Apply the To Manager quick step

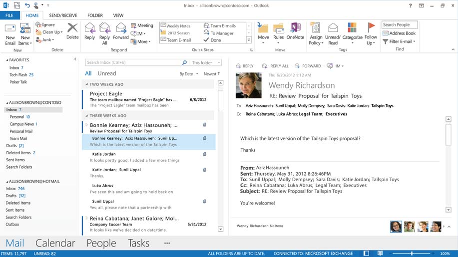pyautogui.click(x=219, y=33)
